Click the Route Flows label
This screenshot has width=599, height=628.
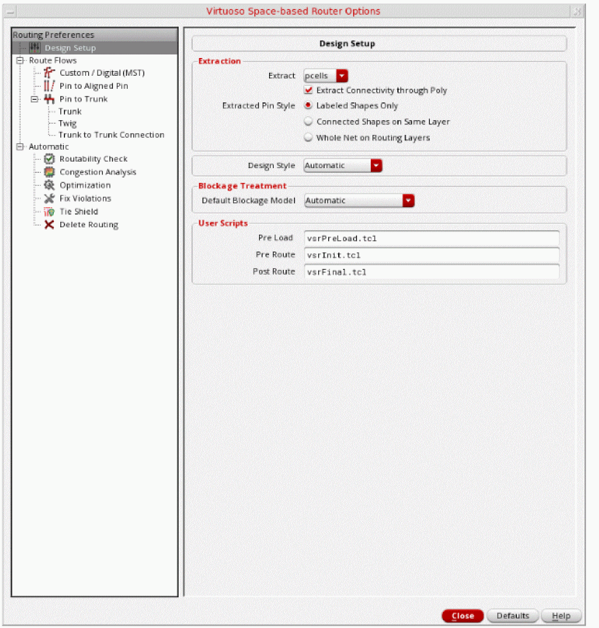pos(53,60)
